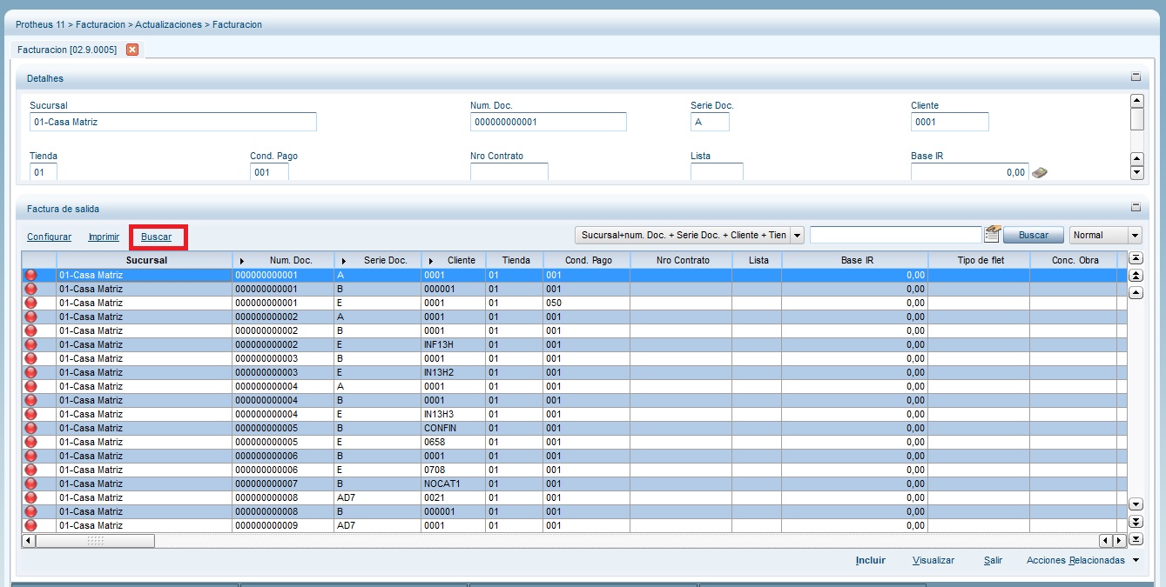This screenshot has width=1166, height=587.
Task: Click sort arrow in Num. Doc. column header
Action: pos(243,261)
